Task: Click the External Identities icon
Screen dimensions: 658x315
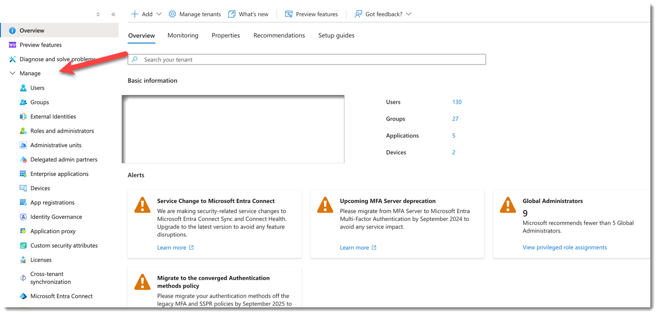Action: (23, 116)
